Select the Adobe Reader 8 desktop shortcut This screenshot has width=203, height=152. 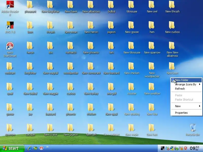tap(10, 8)
